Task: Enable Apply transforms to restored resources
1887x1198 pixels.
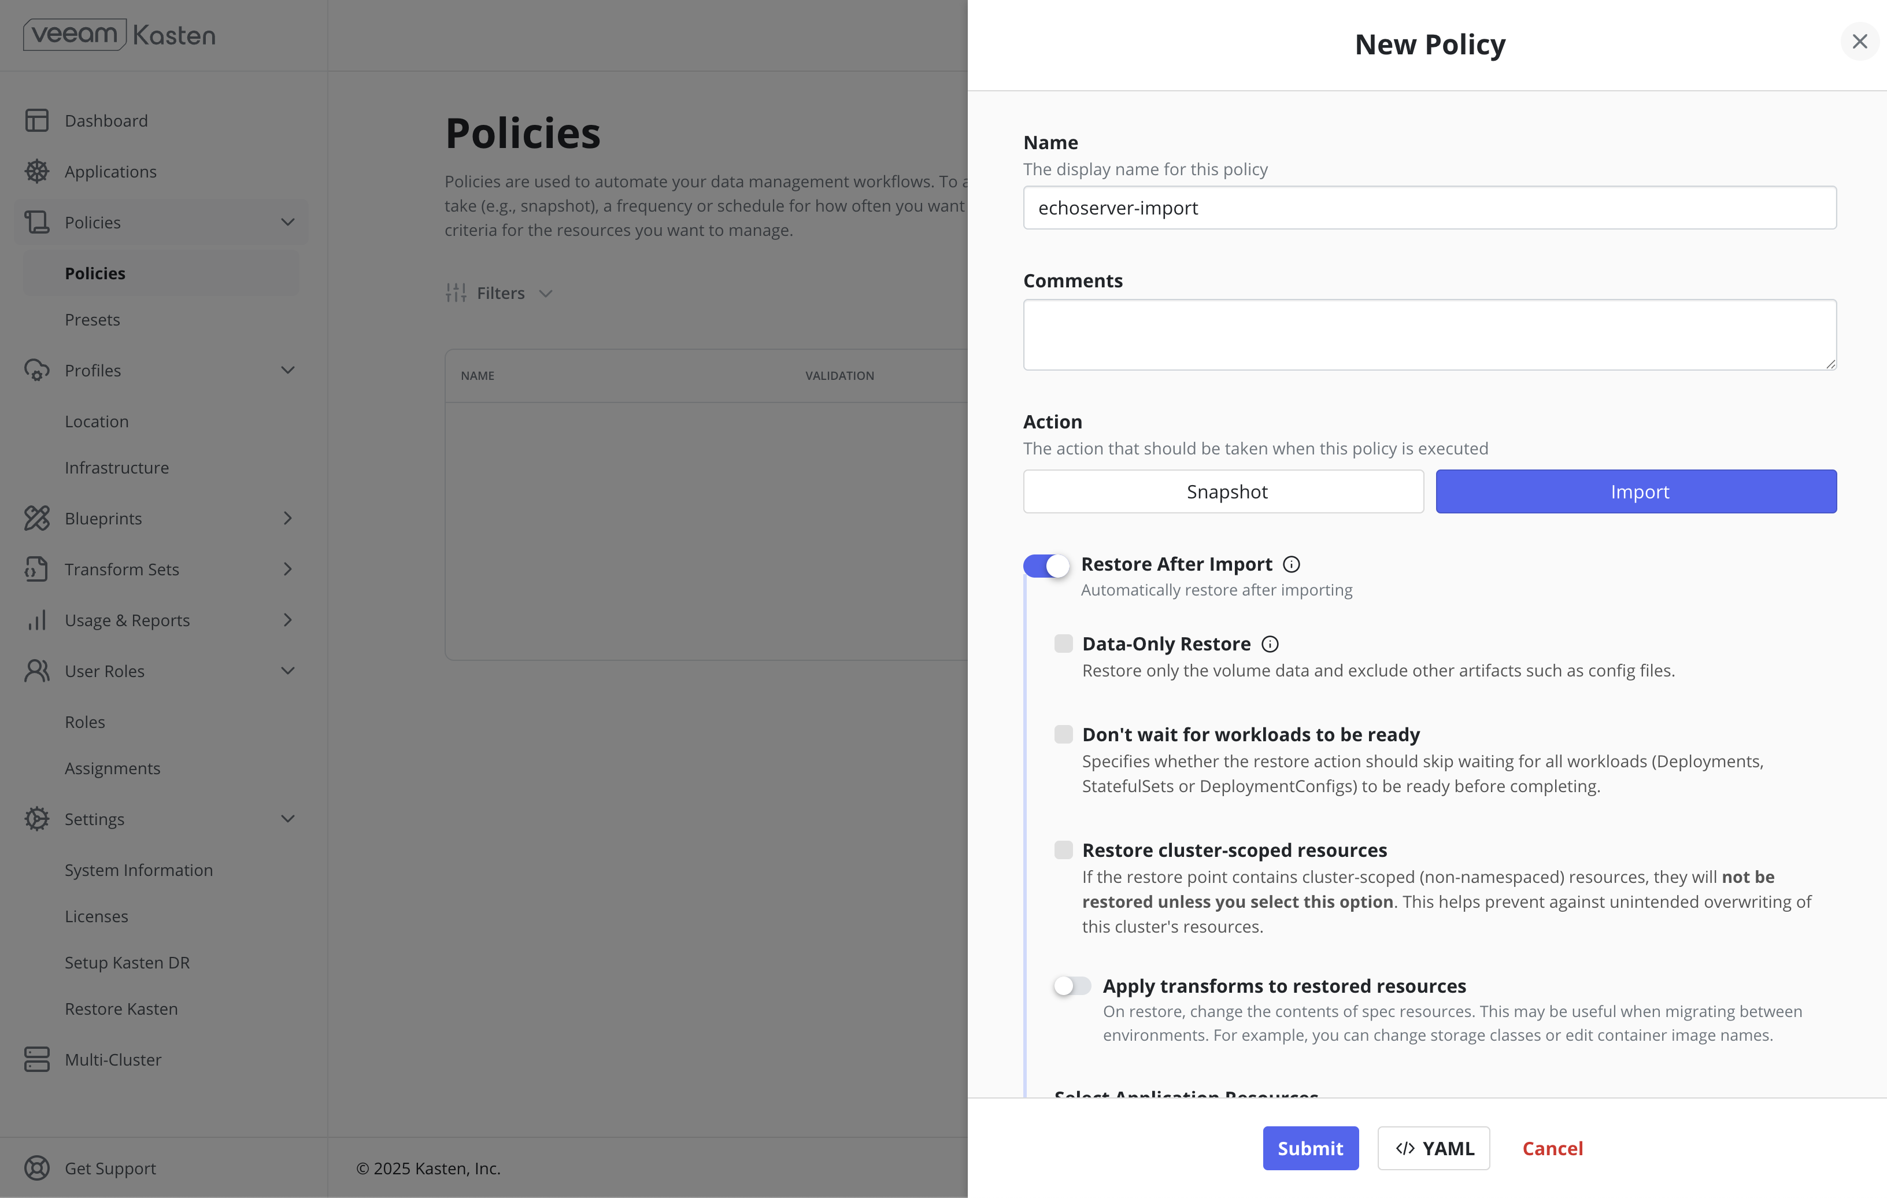Action: pos(1073,986)
